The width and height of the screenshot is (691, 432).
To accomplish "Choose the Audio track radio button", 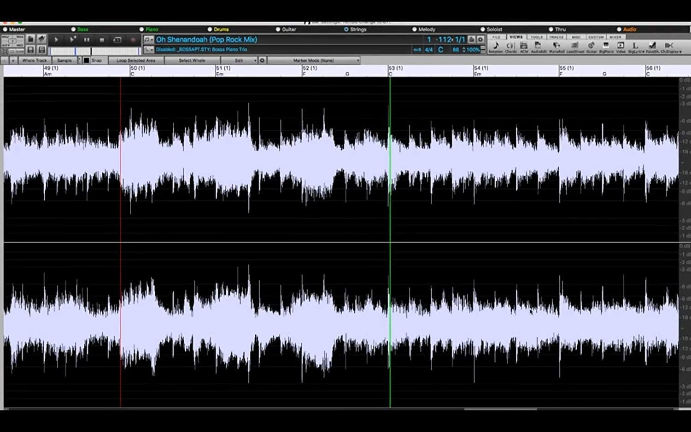I will (619, 29).
